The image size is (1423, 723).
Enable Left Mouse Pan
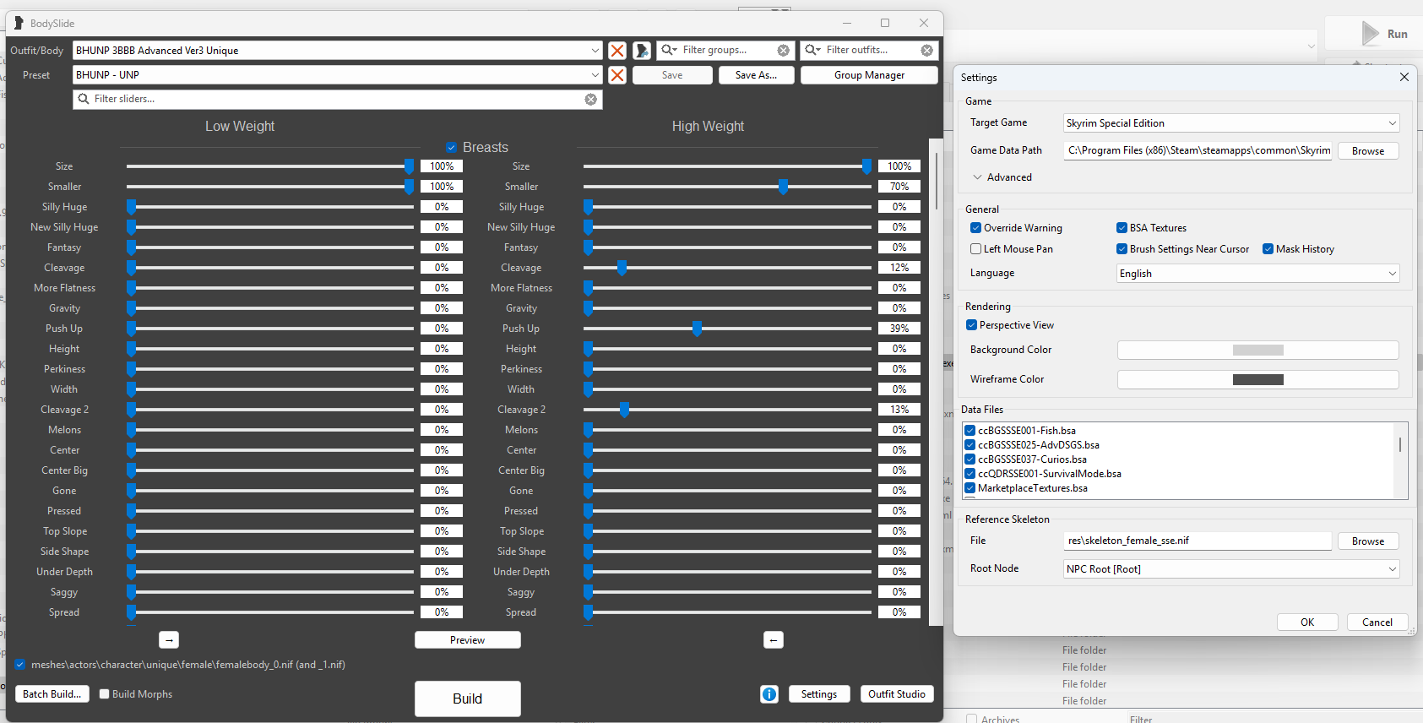tap(975, 249)
